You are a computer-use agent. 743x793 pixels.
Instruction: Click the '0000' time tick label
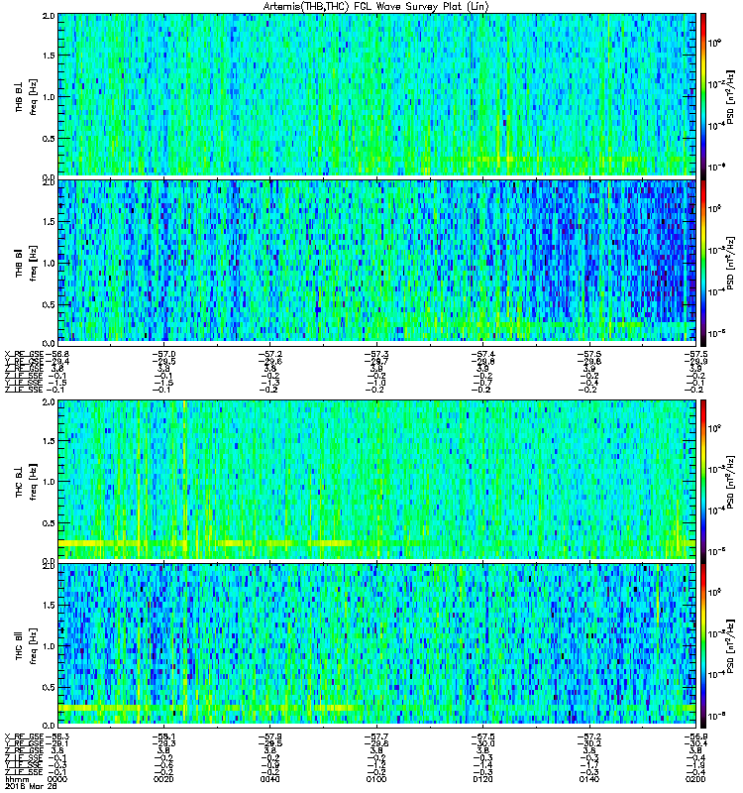pyautogui.click(x=57, y=779)
